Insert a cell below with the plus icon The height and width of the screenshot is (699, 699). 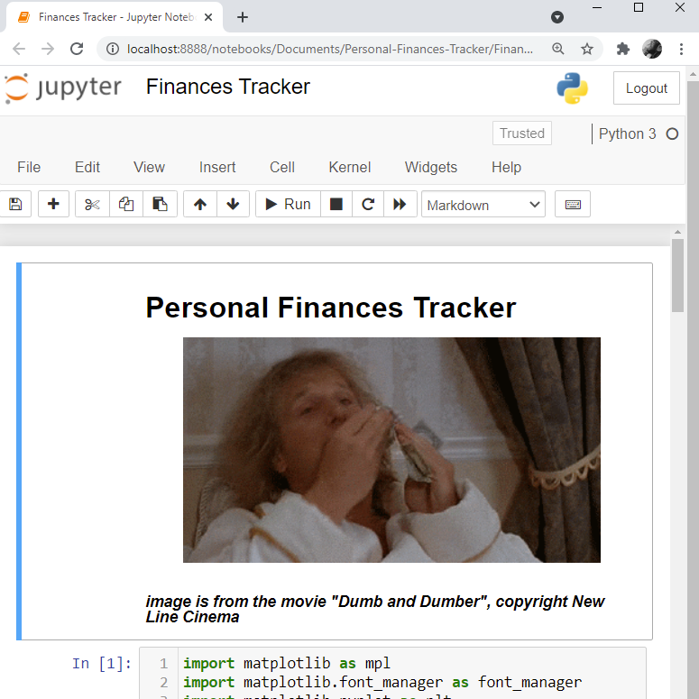(53, 204)
